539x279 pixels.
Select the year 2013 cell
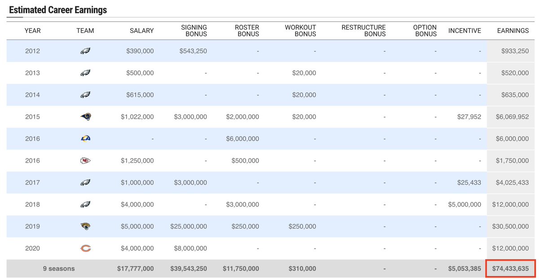point(32,73)
